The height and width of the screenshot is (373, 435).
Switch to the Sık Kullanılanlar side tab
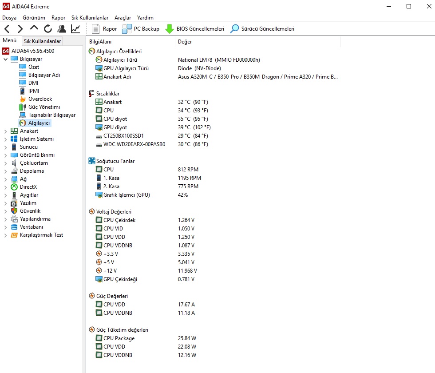42,41
